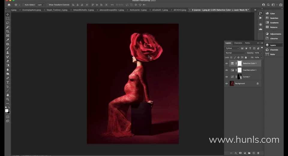Screen dimensions: 288x156
Task: Open the JEC4242.jpeg document tab
Action: [x=180, y=10]
